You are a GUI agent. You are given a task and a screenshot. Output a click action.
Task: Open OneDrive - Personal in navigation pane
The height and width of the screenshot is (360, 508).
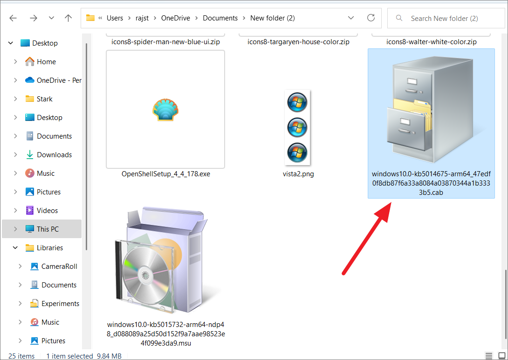pyautogui.click(x=59, y=80)
